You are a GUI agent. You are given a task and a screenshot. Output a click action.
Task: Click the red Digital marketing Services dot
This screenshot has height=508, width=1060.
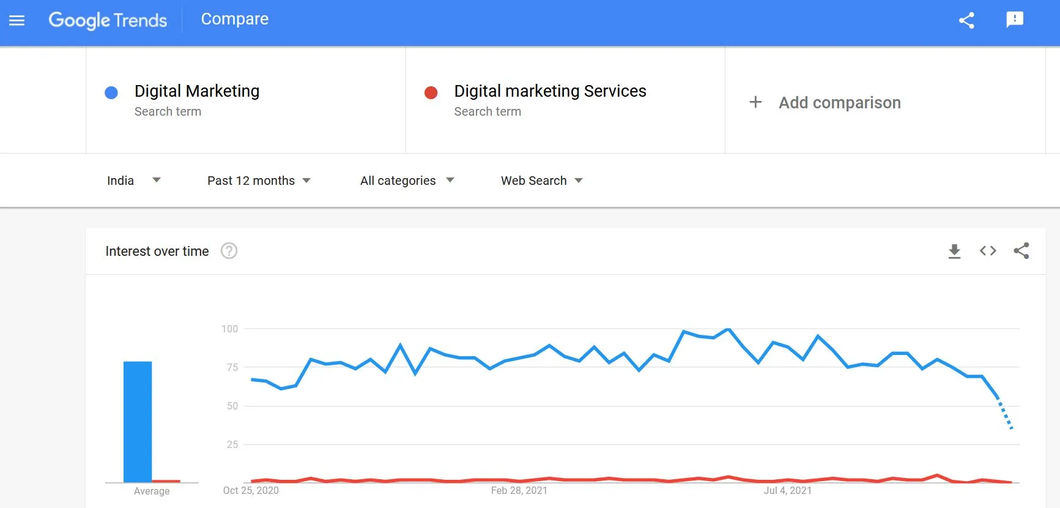(x=431, y=92)
